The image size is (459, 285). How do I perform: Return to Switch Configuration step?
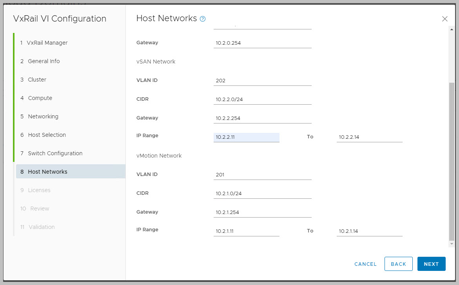[x=55, y=153]
